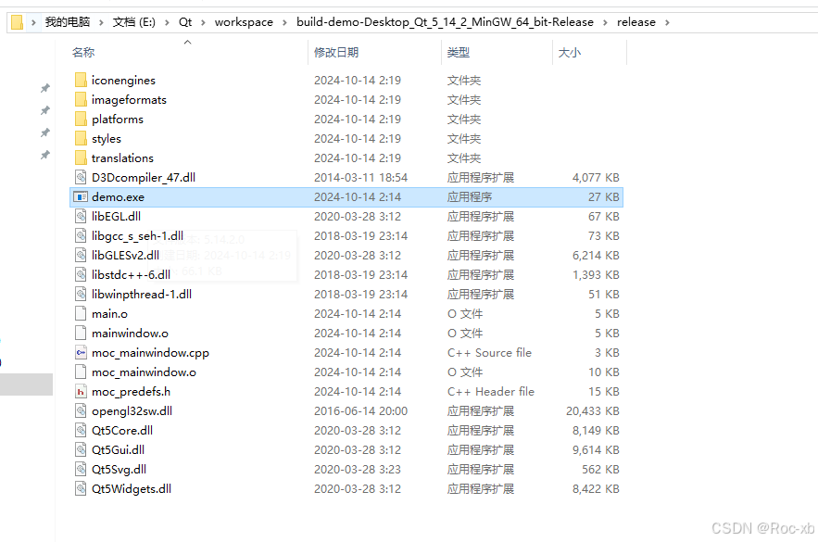Viewport: 818px width, 542px height.
Task: Click the 2020-03-28 3:23 date cell
Action: click(358, 470)
